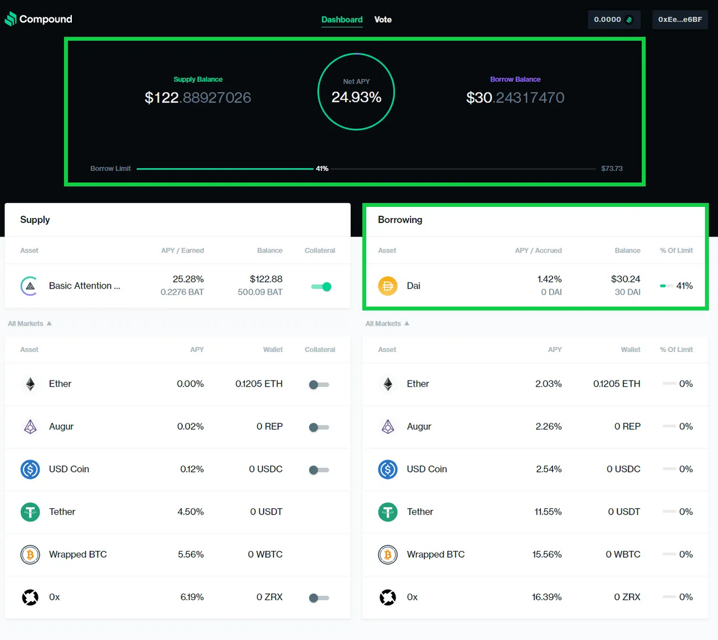Click the USD Coin icon in supply markets
Image resolution: width=718 pixels, height=640 pixels.
pyautogui.click(x=30, y=469)
